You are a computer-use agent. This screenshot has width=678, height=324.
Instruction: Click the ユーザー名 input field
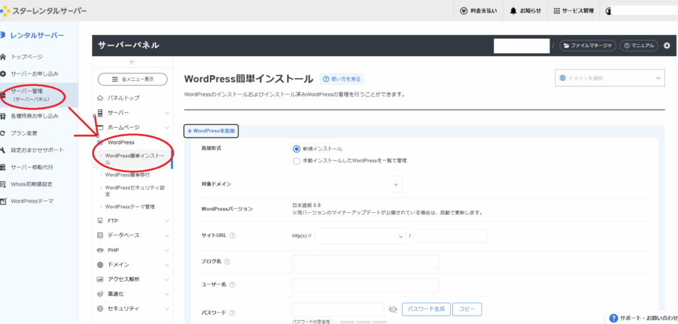click(365, 285)
